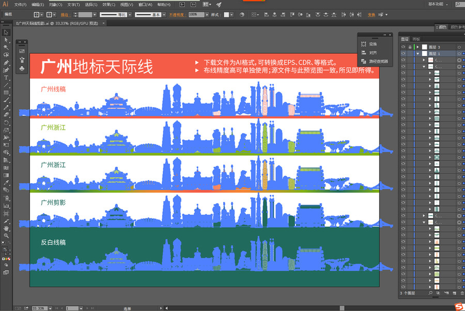Hide 图层 3 via eye icon
The width and height of the screenshot is (465, 311).
point(404,47)
